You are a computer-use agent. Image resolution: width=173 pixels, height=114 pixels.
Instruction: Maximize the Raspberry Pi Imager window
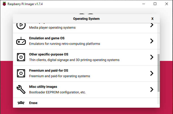point(155,4)
